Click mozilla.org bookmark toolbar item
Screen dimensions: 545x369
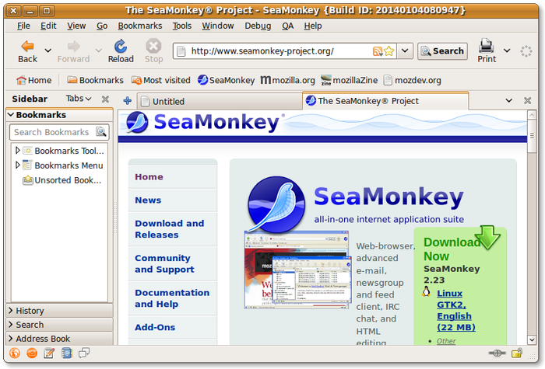pyautogui.click(x=288, y=80)
